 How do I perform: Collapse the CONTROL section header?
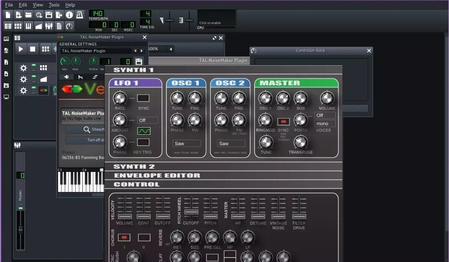click(137, 184)
